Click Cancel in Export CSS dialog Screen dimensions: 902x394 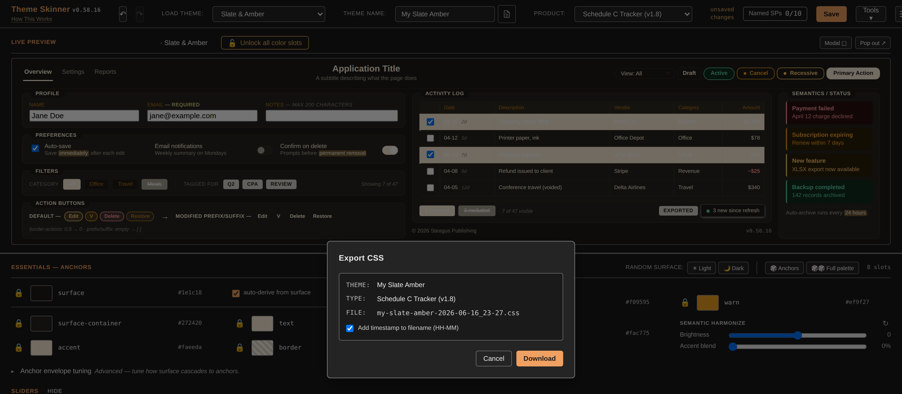(x=493, y=359)
